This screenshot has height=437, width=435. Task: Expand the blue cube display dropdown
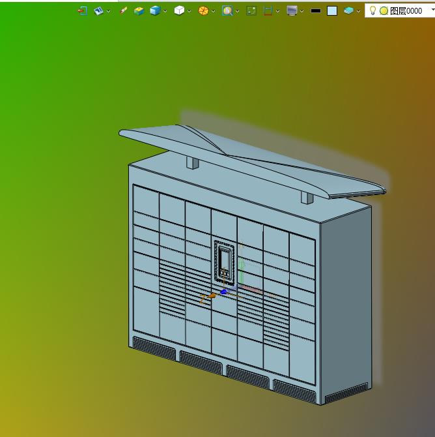(x=165, y=12)
